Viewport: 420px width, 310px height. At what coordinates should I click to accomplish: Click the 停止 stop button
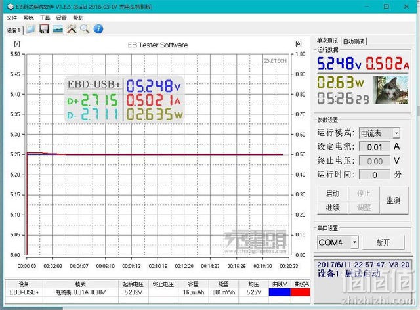tap(364, 193)
